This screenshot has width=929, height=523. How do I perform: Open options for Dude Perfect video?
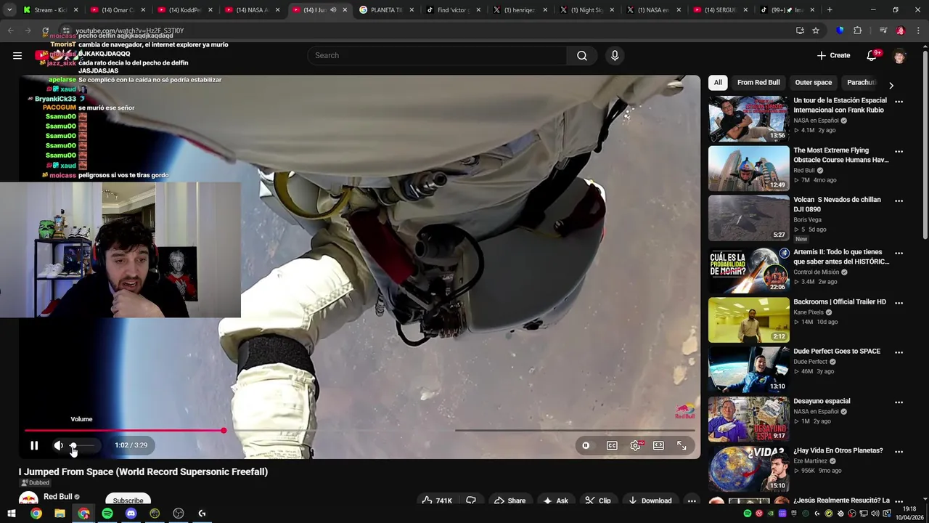pos(899,352)
